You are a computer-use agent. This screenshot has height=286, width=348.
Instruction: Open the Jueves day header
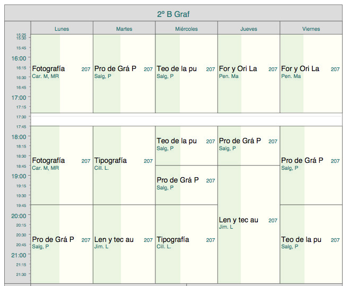[248, 29]
